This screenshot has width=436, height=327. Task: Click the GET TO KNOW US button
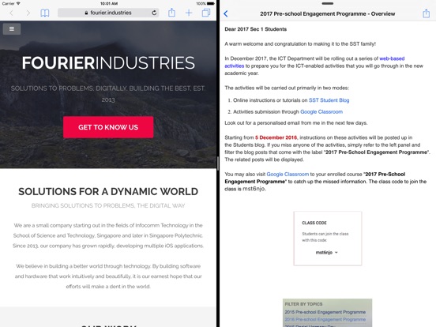pos(108,127)
